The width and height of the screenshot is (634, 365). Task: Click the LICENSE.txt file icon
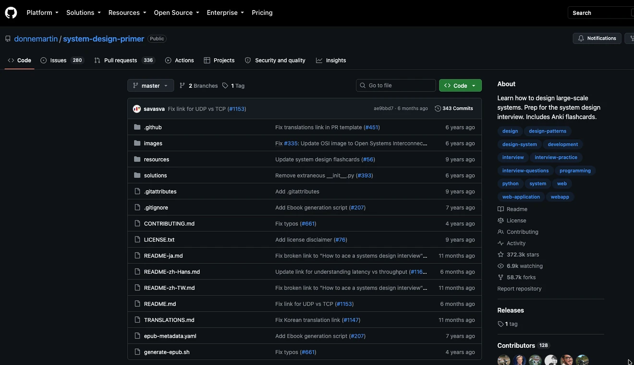(x=137, y=239)
